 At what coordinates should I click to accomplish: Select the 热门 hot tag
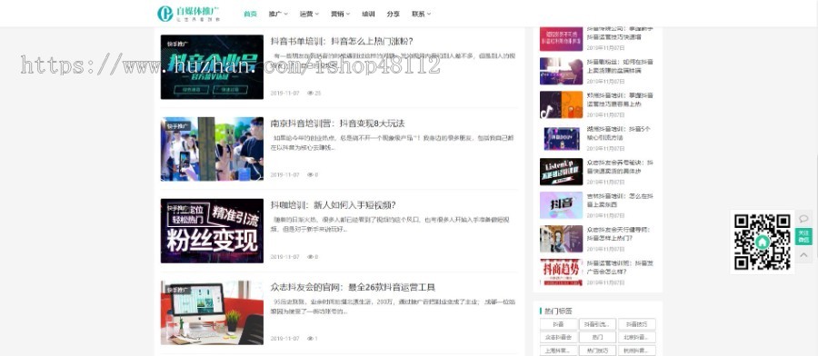coord(598,337)
